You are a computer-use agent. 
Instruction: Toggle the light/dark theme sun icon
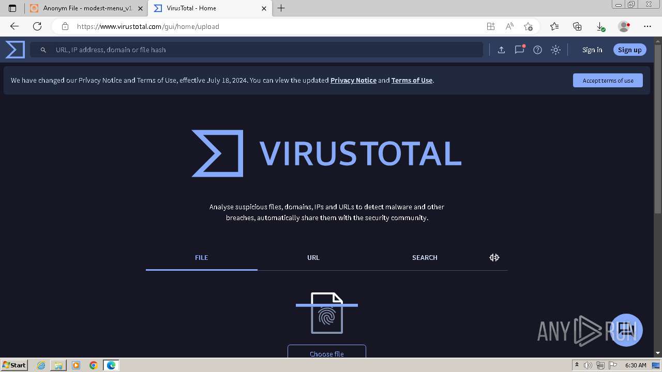click(555, 50)
